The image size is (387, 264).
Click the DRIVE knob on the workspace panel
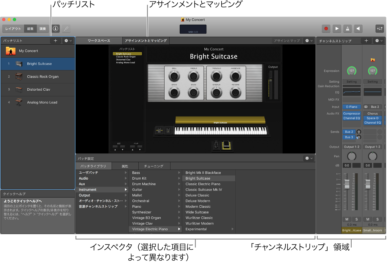click(x=174, y=93)
